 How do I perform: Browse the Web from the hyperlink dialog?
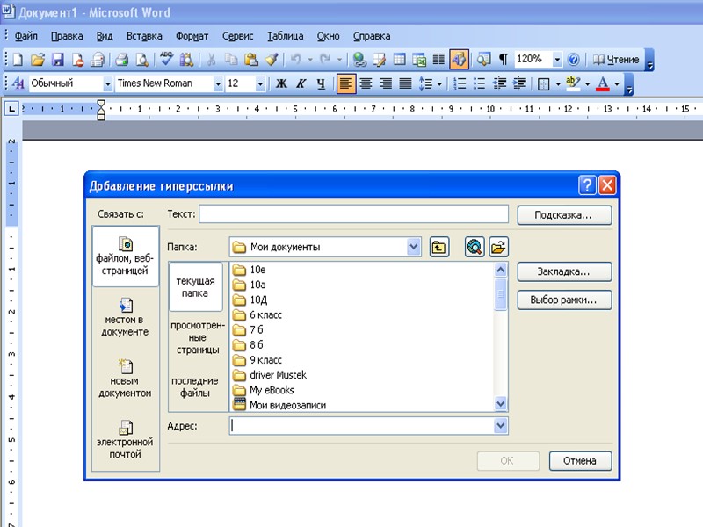click(x=475, y=247)
